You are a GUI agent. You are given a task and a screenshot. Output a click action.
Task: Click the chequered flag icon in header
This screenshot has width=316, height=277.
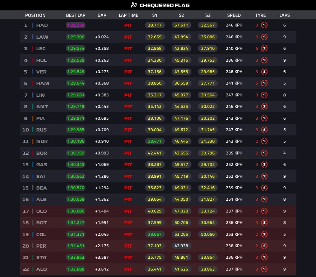point(134,5)
